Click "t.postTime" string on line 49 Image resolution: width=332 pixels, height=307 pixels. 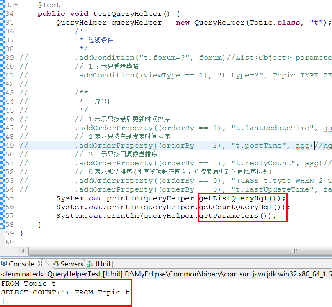coord(258,146)
